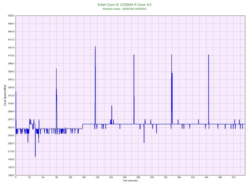Screen dimensions: 249x187
Task: Click the x-axis tick label 96
Action: pyautogui.click(x=56, y=177)
